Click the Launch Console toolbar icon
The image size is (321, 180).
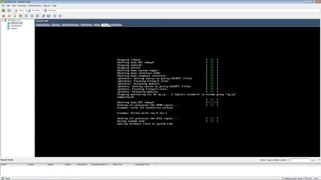point(43,16)
